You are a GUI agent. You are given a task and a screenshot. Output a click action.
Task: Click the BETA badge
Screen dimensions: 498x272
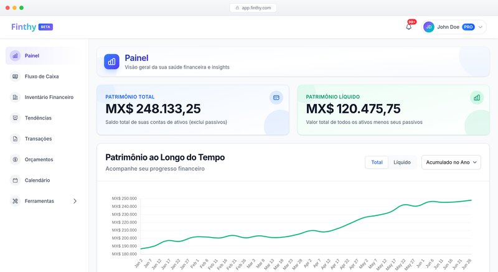pyautogui.click(x=45, y=27)
